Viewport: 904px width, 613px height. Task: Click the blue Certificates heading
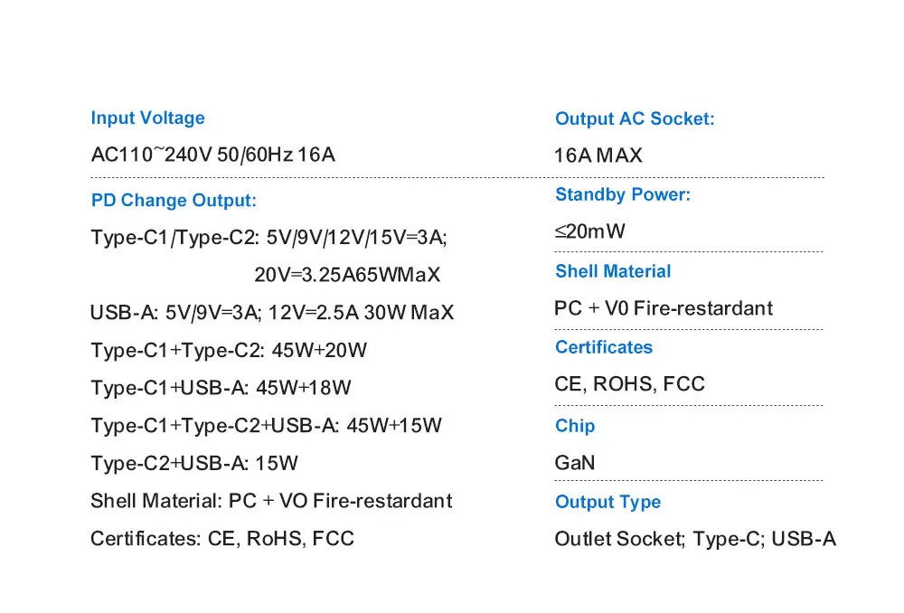point(604,347)
